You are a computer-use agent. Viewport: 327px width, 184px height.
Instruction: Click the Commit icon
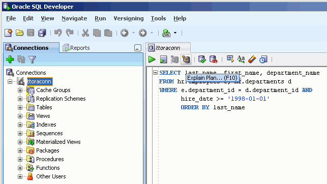click(202, 59)
